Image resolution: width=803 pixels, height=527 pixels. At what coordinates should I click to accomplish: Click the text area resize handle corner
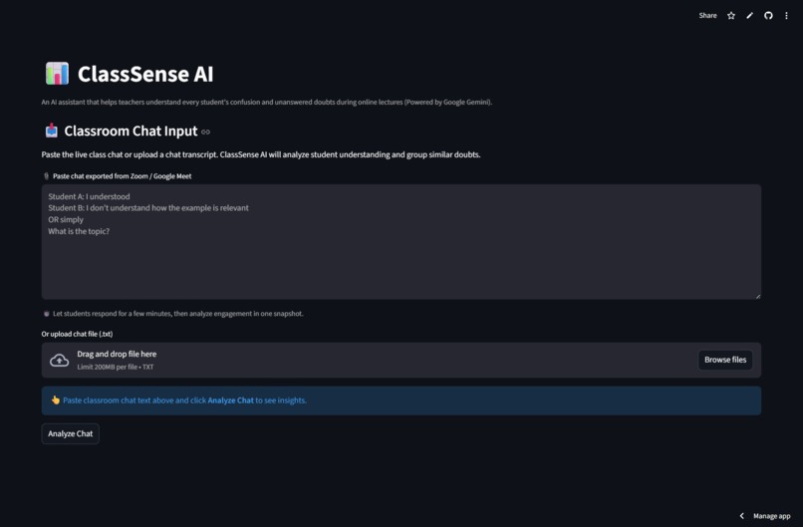click(758, 296)
